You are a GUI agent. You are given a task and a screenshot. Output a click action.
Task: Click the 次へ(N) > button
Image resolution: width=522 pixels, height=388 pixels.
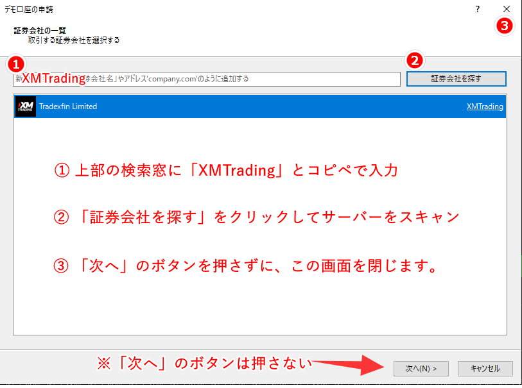point(421,368)
